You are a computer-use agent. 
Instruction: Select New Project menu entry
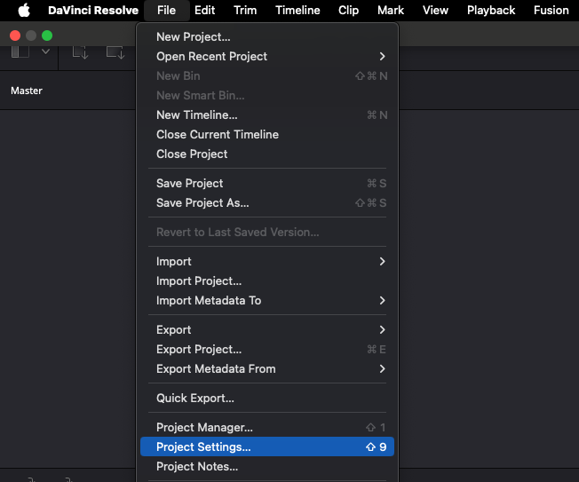pyautogui.click(x=193, y=36)
